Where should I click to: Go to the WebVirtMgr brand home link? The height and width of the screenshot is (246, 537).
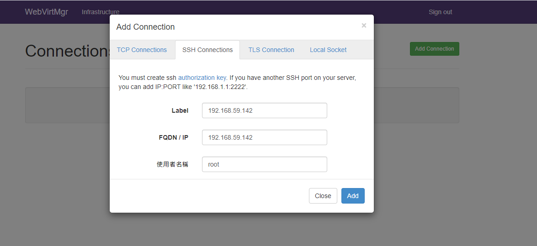(x=47, y=12)
